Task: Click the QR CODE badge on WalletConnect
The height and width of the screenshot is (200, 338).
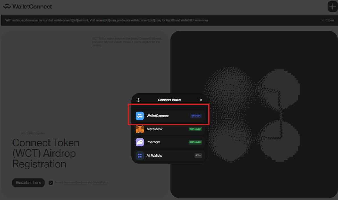Action: (x=196, y=116)
